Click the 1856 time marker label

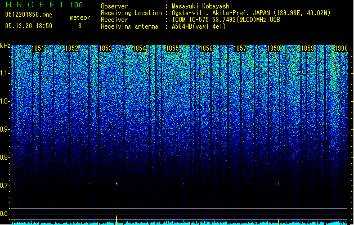coord(207,48)
